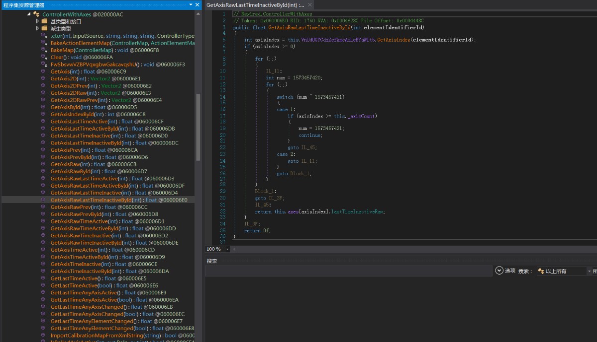Expand the 派生类型 folder node
597x342 pixels.
[37, 29]
